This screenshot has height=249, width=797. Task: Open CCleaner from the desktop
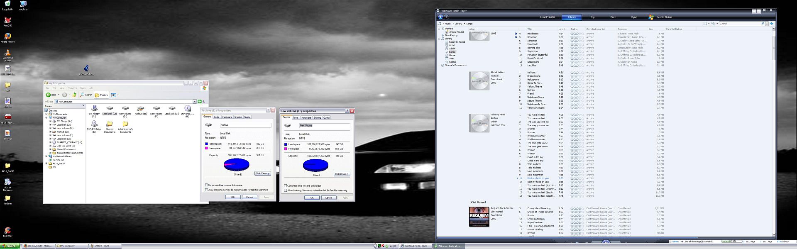[x=7, y=231]
